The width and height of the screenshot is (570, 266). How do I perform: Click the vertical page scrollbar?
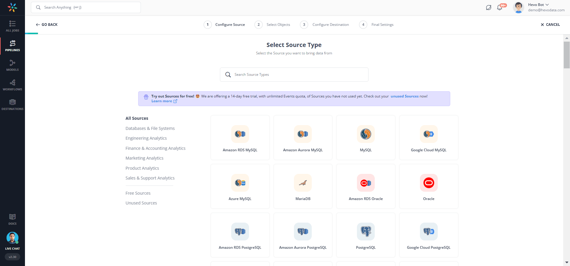566,55
